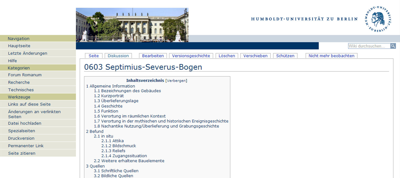
Task: Jump to 2 Befund section
Action: pos(95,131)
